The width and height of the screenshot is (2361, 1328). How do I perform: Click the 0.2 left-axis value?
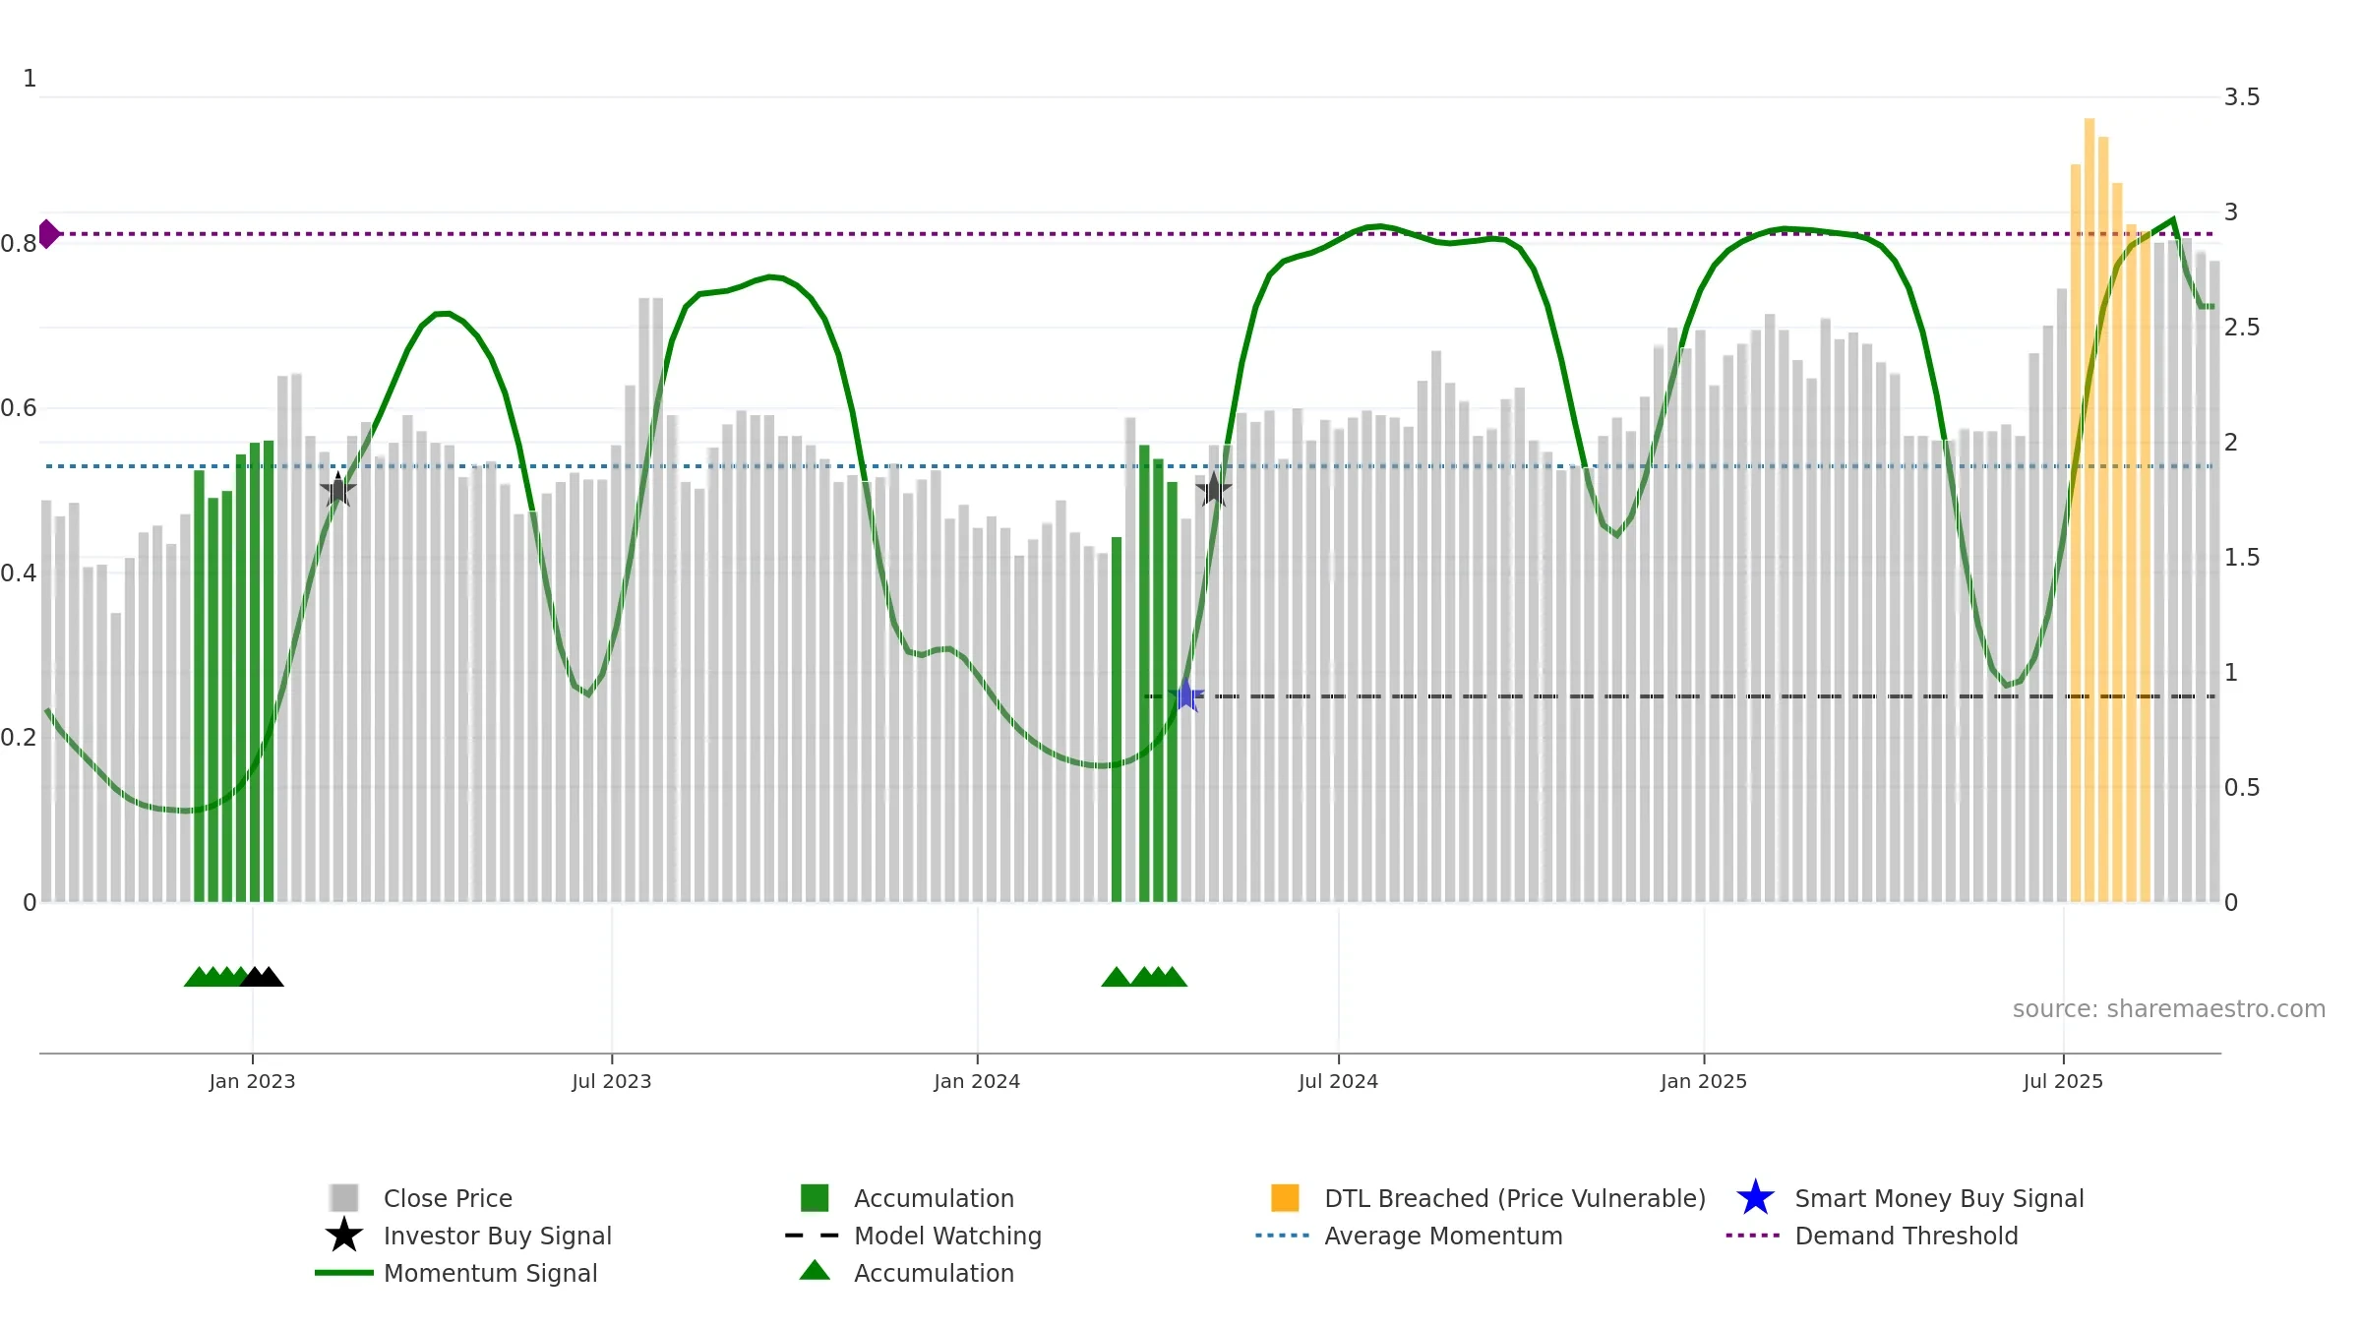[x=19, y=738]
